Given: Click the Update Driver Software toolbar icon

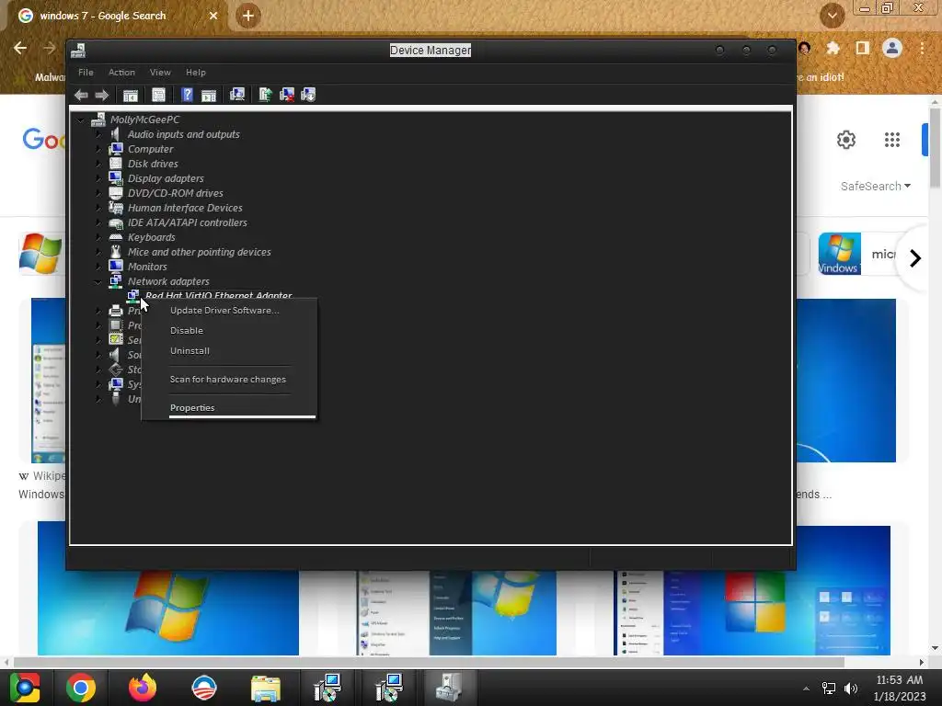Looking at the screenshot, I should [265, 95].
